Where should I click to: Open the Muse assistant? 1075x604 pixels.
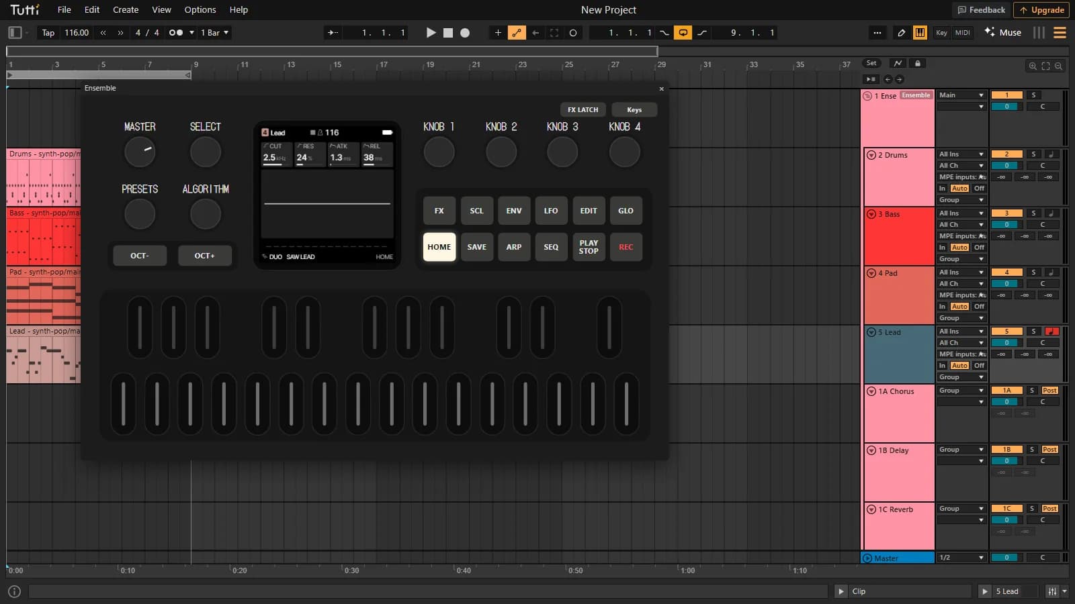tap(1002, 32)
